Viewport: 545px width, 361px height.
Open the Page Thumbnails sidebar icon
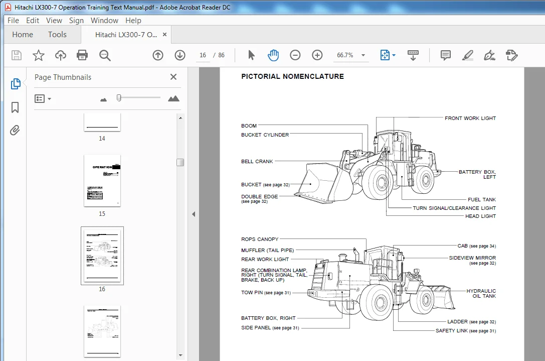16,83
